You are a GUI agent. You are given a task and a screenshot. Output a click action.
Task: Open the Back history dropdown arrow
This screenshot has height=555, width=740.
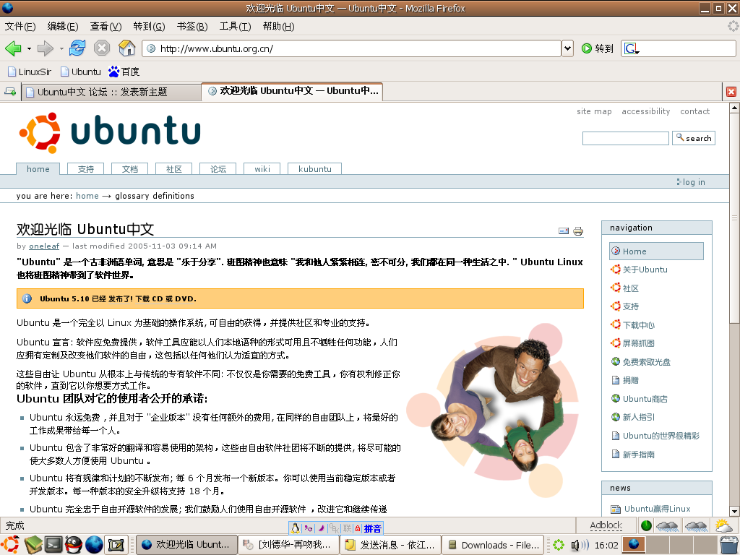point(29,48)
